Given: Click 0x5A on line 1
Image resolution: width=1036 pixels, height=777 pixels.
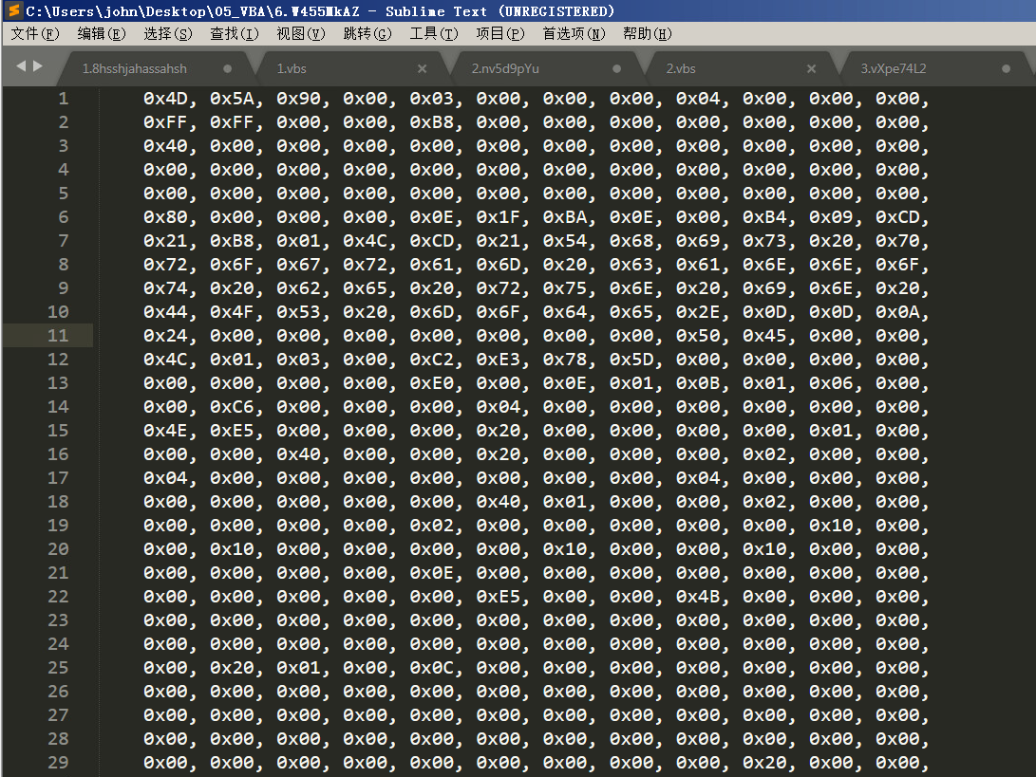Looking at the screenshot, I should tap(233, 99).
